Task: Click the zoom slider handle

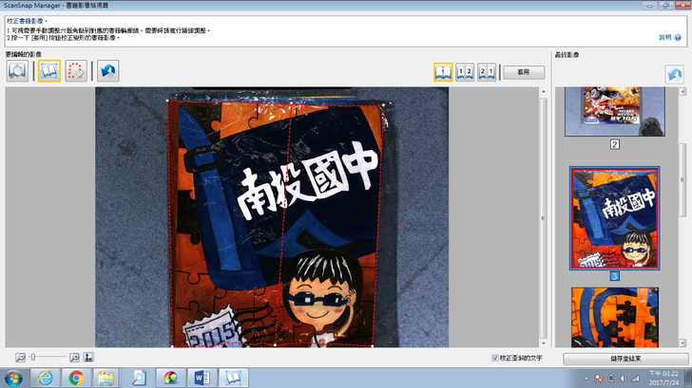Action: pos(32,358)
